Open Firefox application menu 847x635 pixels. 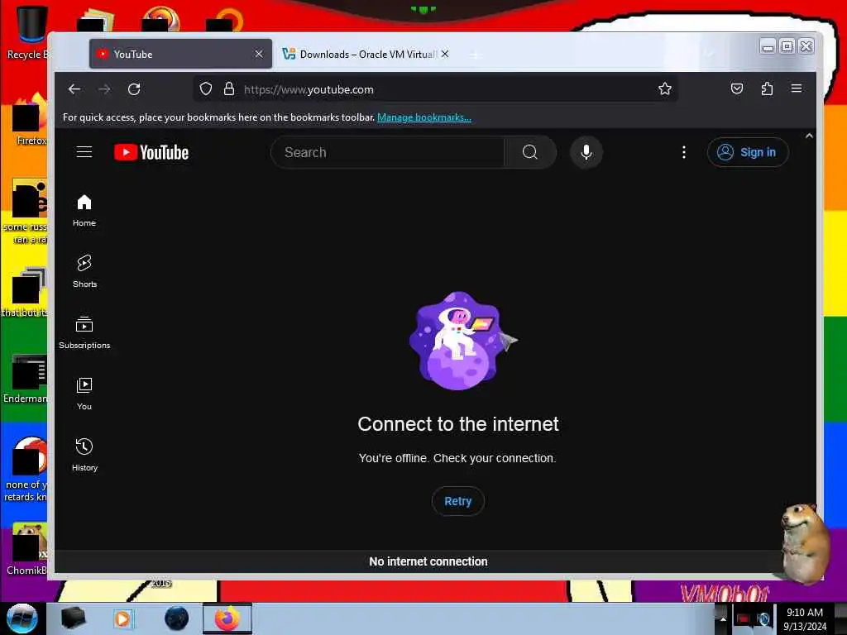[797, 88]
